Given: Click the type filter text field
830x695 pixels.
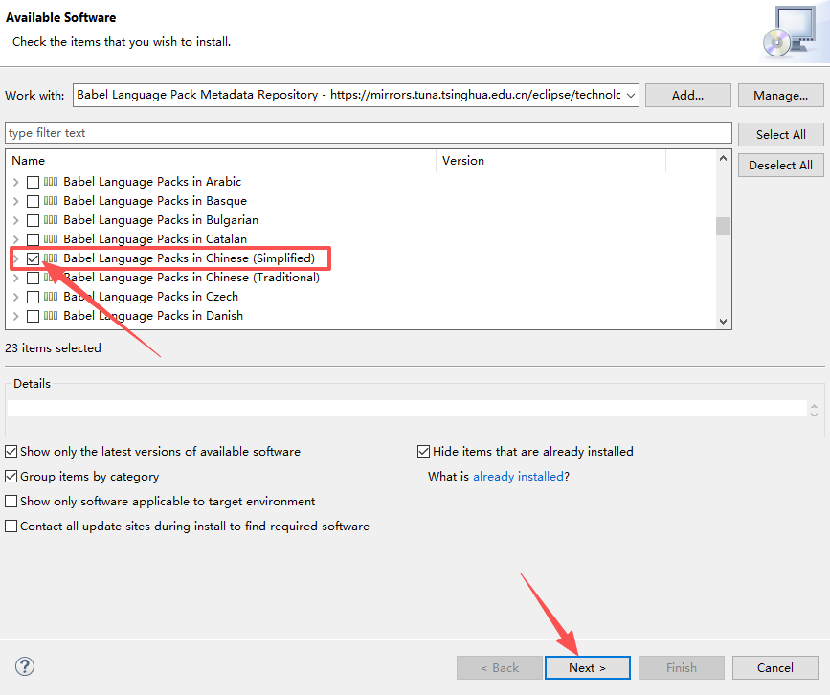Looking at the screenshot, I should (x=369, y=133).
